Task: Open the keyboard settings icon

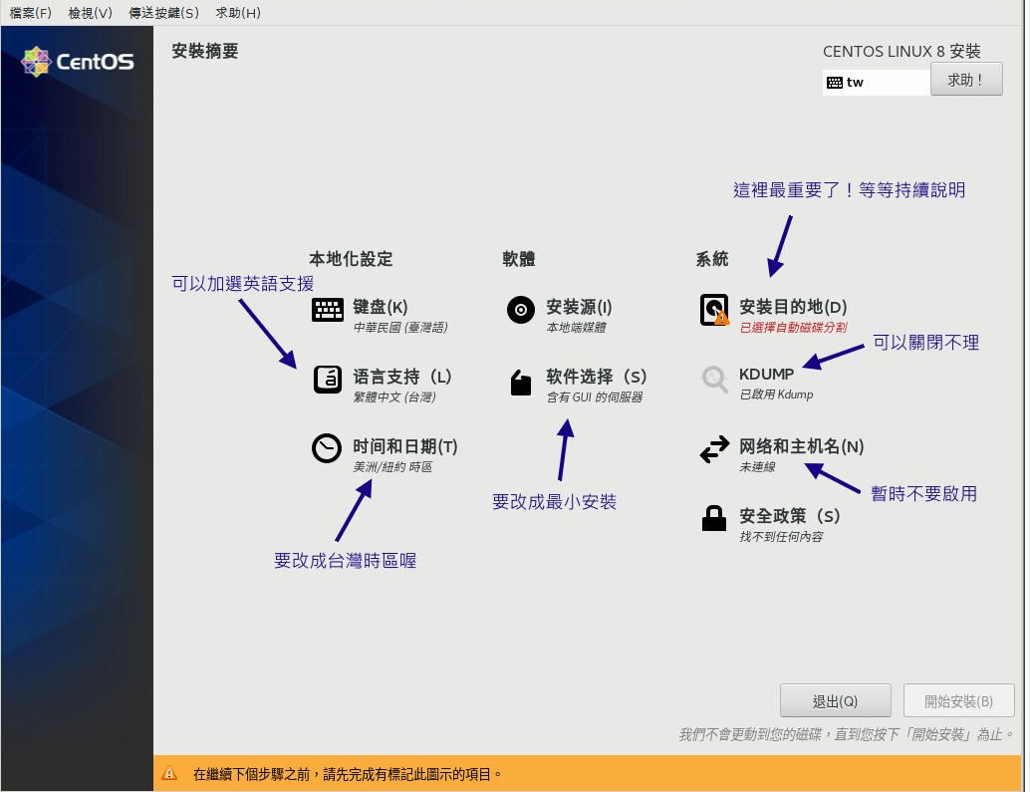Action: coord(327,309)
